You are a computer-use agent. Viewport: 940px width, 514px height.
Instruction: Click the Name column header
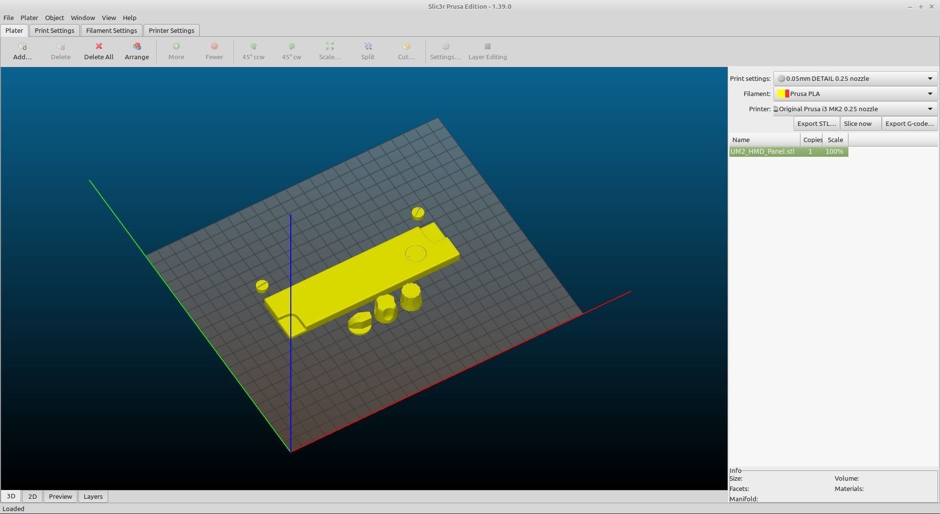point(765,140)
